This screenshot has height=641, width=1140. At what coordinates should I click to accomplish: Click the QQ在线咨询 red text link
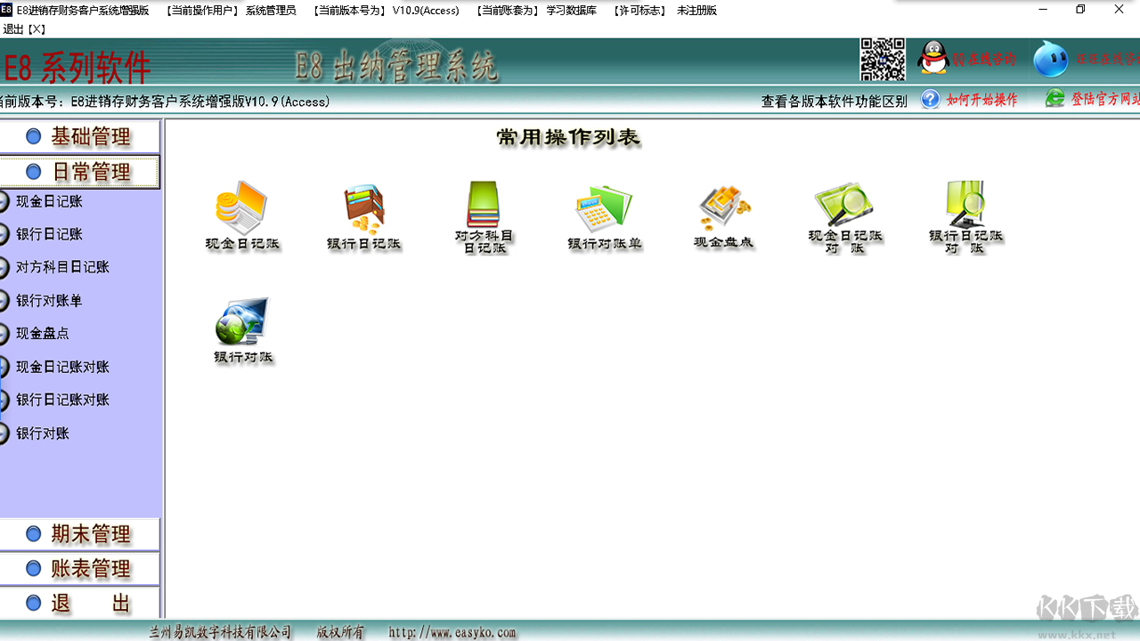click(x=984, y=60)
